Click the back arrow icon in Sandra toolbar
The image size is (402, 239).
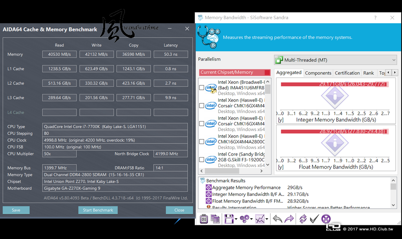tap(278, 219)
